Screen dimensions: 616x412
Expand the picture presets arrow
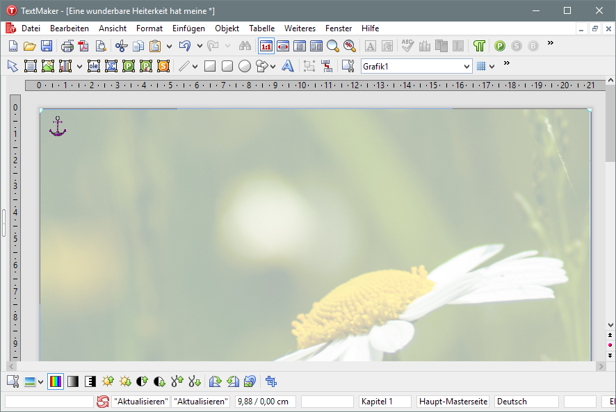point(40,381)
